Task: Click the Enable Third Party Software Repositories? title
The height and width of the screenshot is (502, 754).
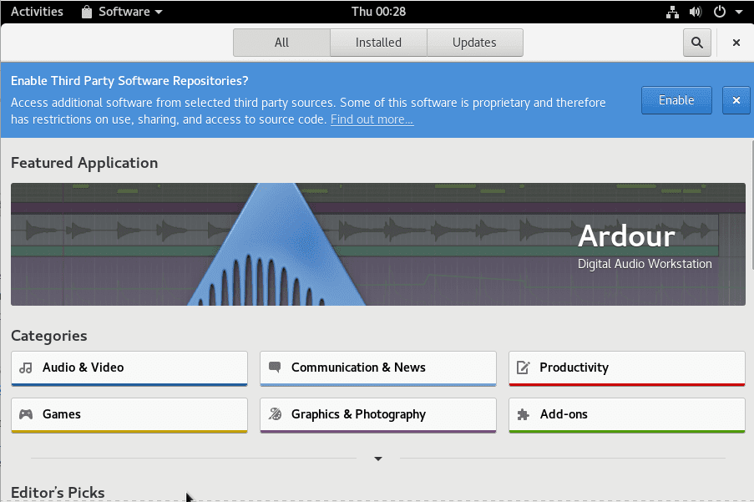Action: 129,81
